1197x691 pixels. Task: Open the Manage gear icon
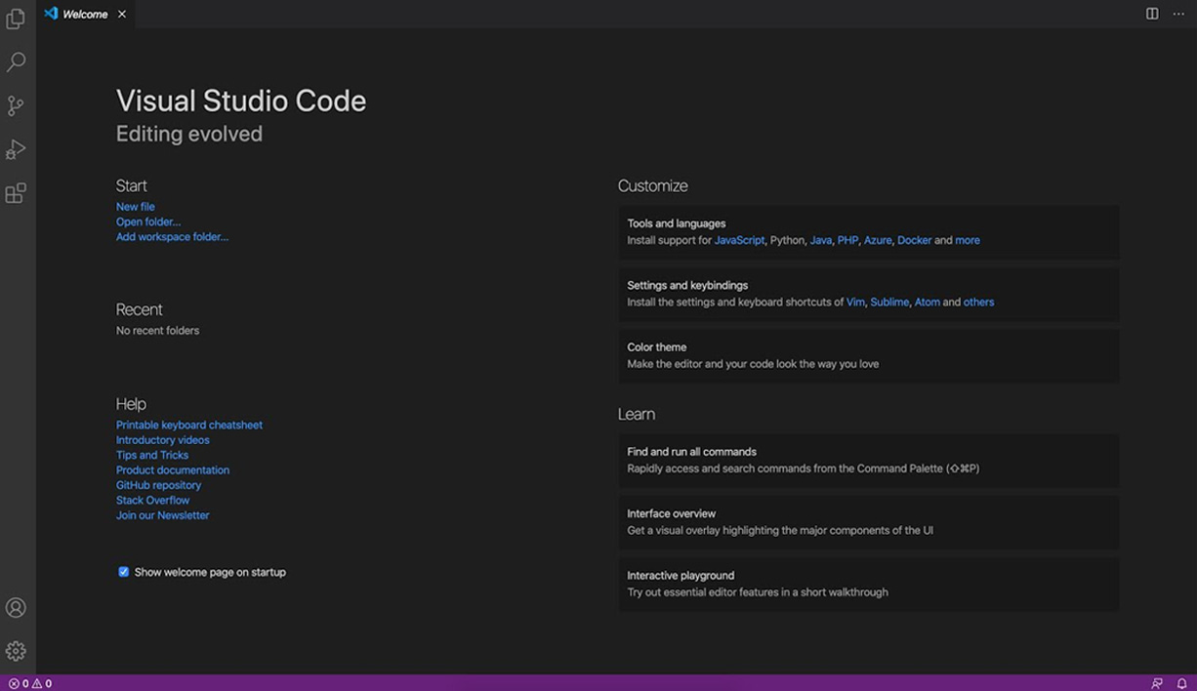click(16, 651)
